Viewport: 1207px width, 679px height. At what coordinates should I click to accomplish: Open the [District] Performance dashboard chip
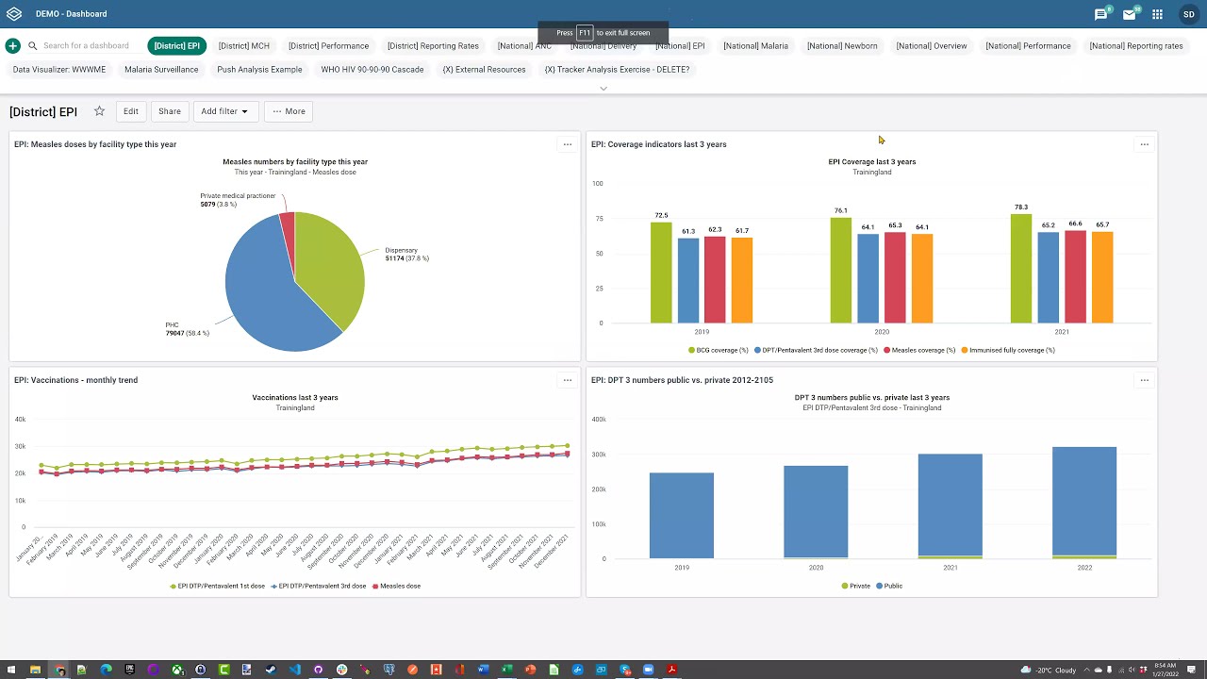click(x=328, y=45)
